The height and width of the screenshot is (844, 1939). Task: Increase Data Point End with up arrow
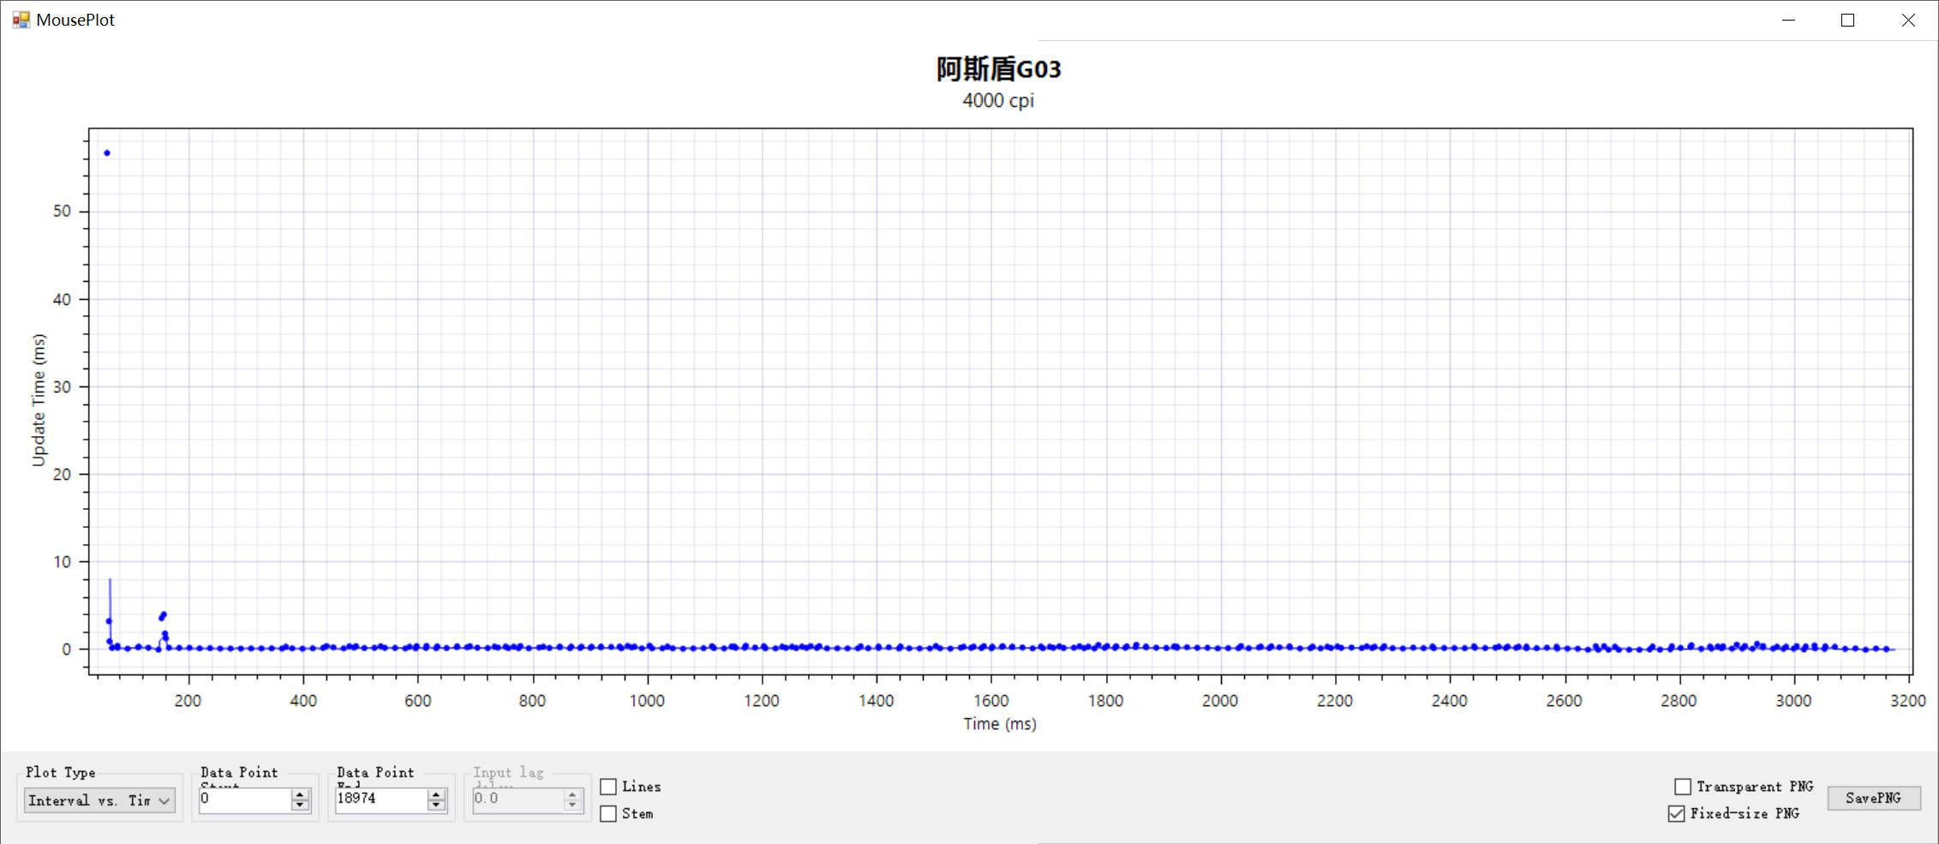(x=436, y=794)
